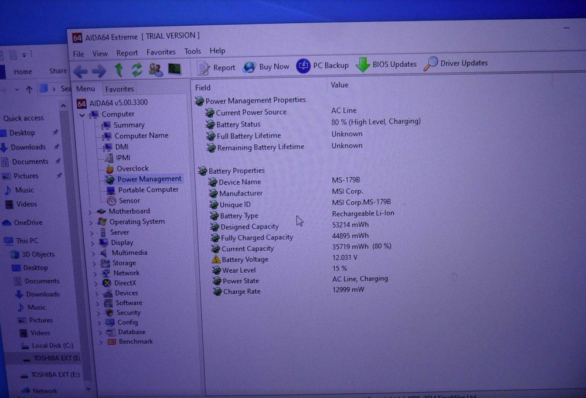Expand the Motherboard tree node

click(x=90, y=212)
